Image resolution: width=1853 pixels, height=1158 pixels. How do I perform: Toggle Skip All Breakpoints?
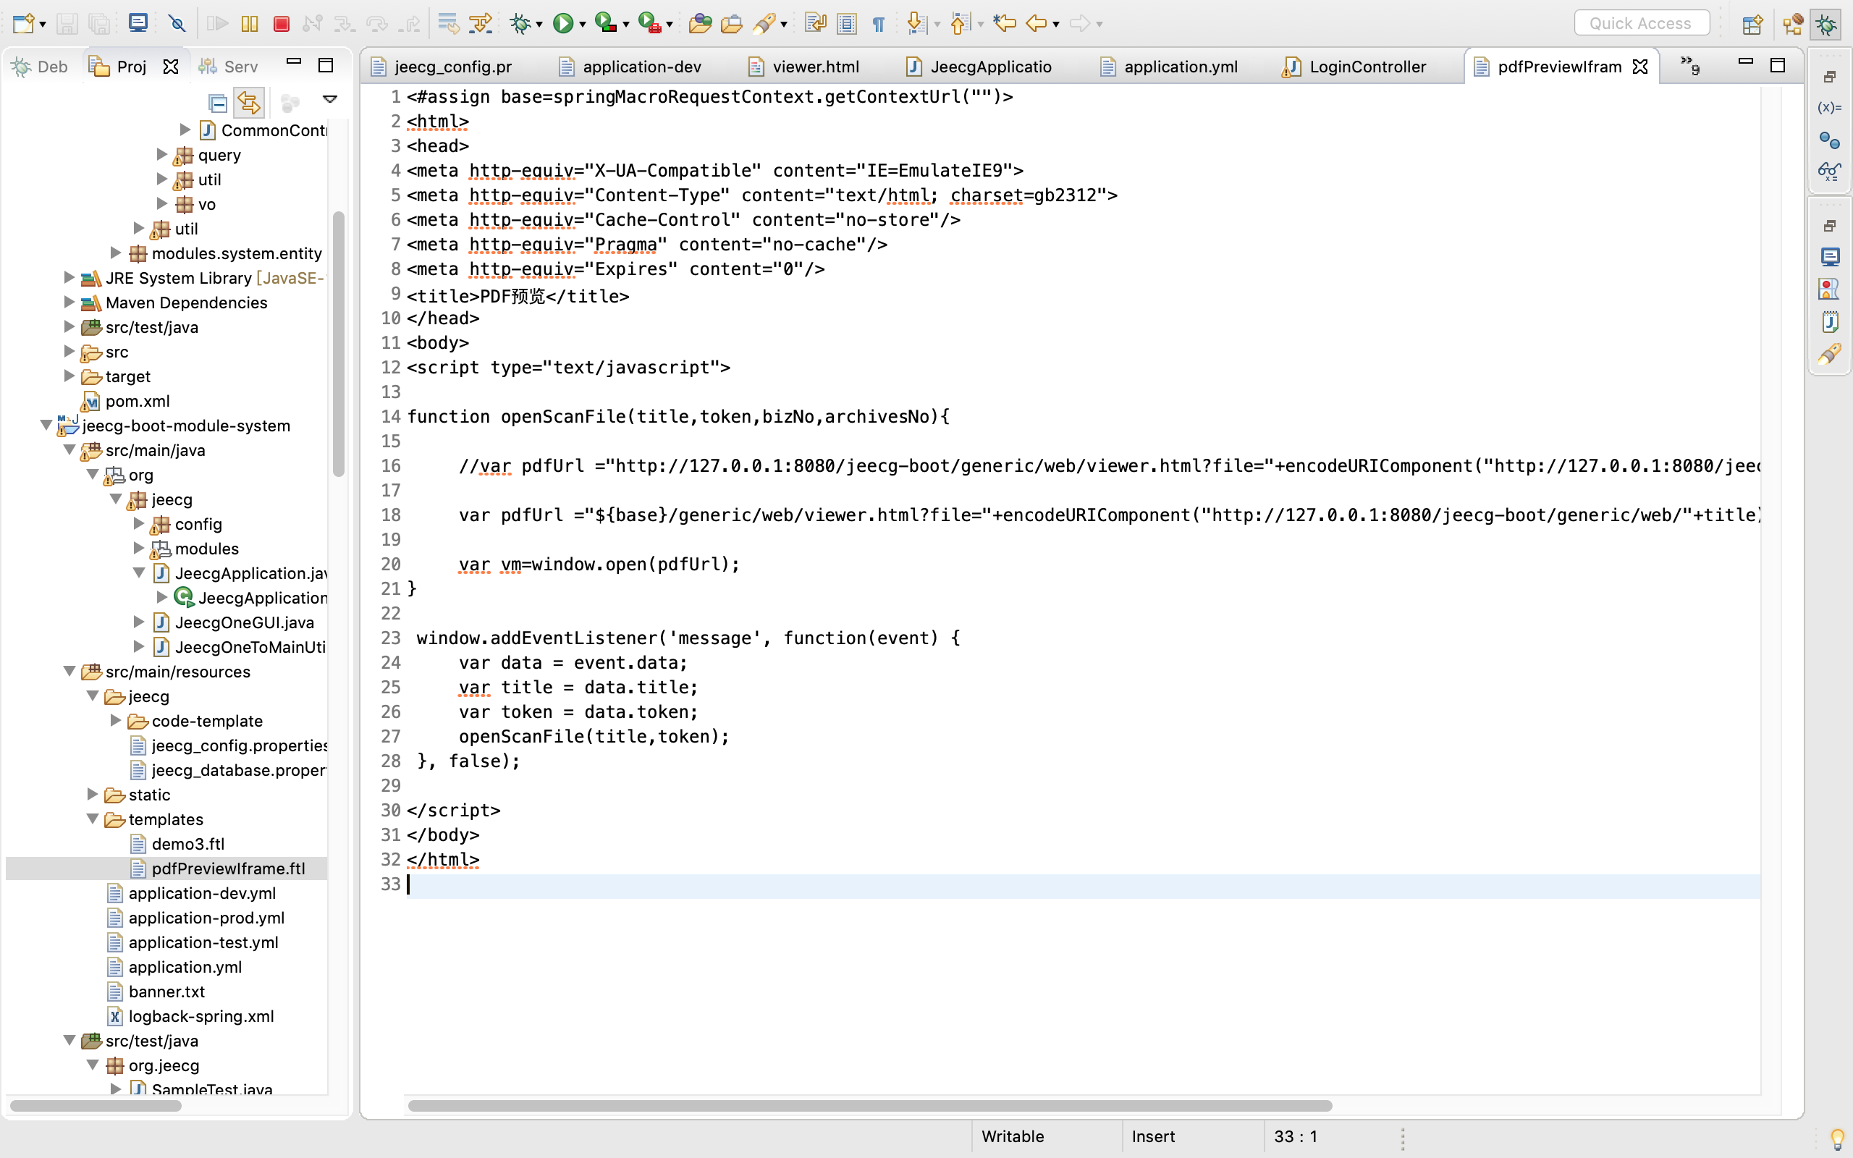[x=177, y=24]
